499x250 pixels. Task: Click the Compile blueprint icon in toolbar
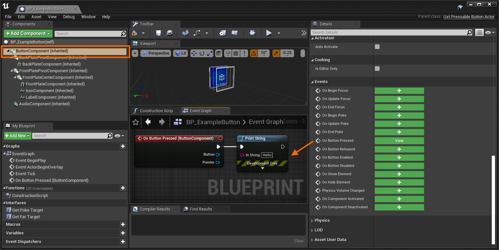tap(135, 33)
